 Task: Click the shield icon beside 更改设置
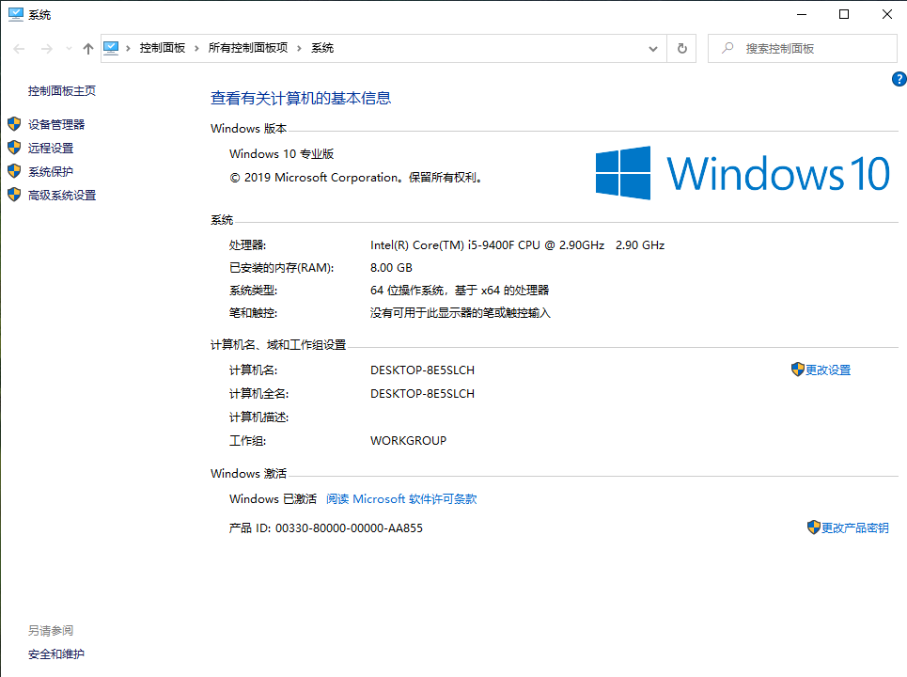(797, 370)
